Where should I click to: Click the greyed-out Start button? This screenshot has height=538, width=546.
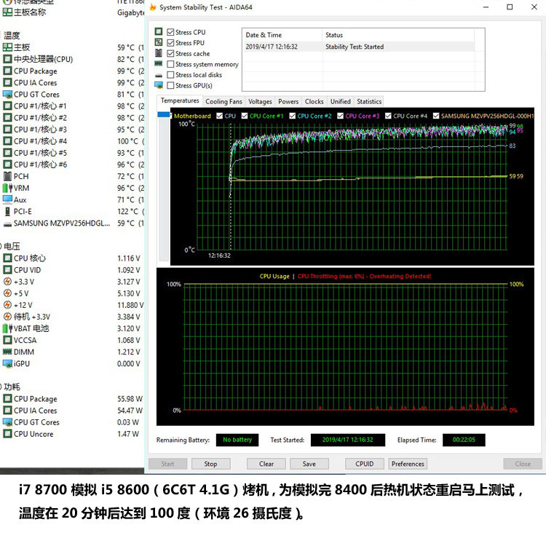pyautogui.click(x=167, y=464)
